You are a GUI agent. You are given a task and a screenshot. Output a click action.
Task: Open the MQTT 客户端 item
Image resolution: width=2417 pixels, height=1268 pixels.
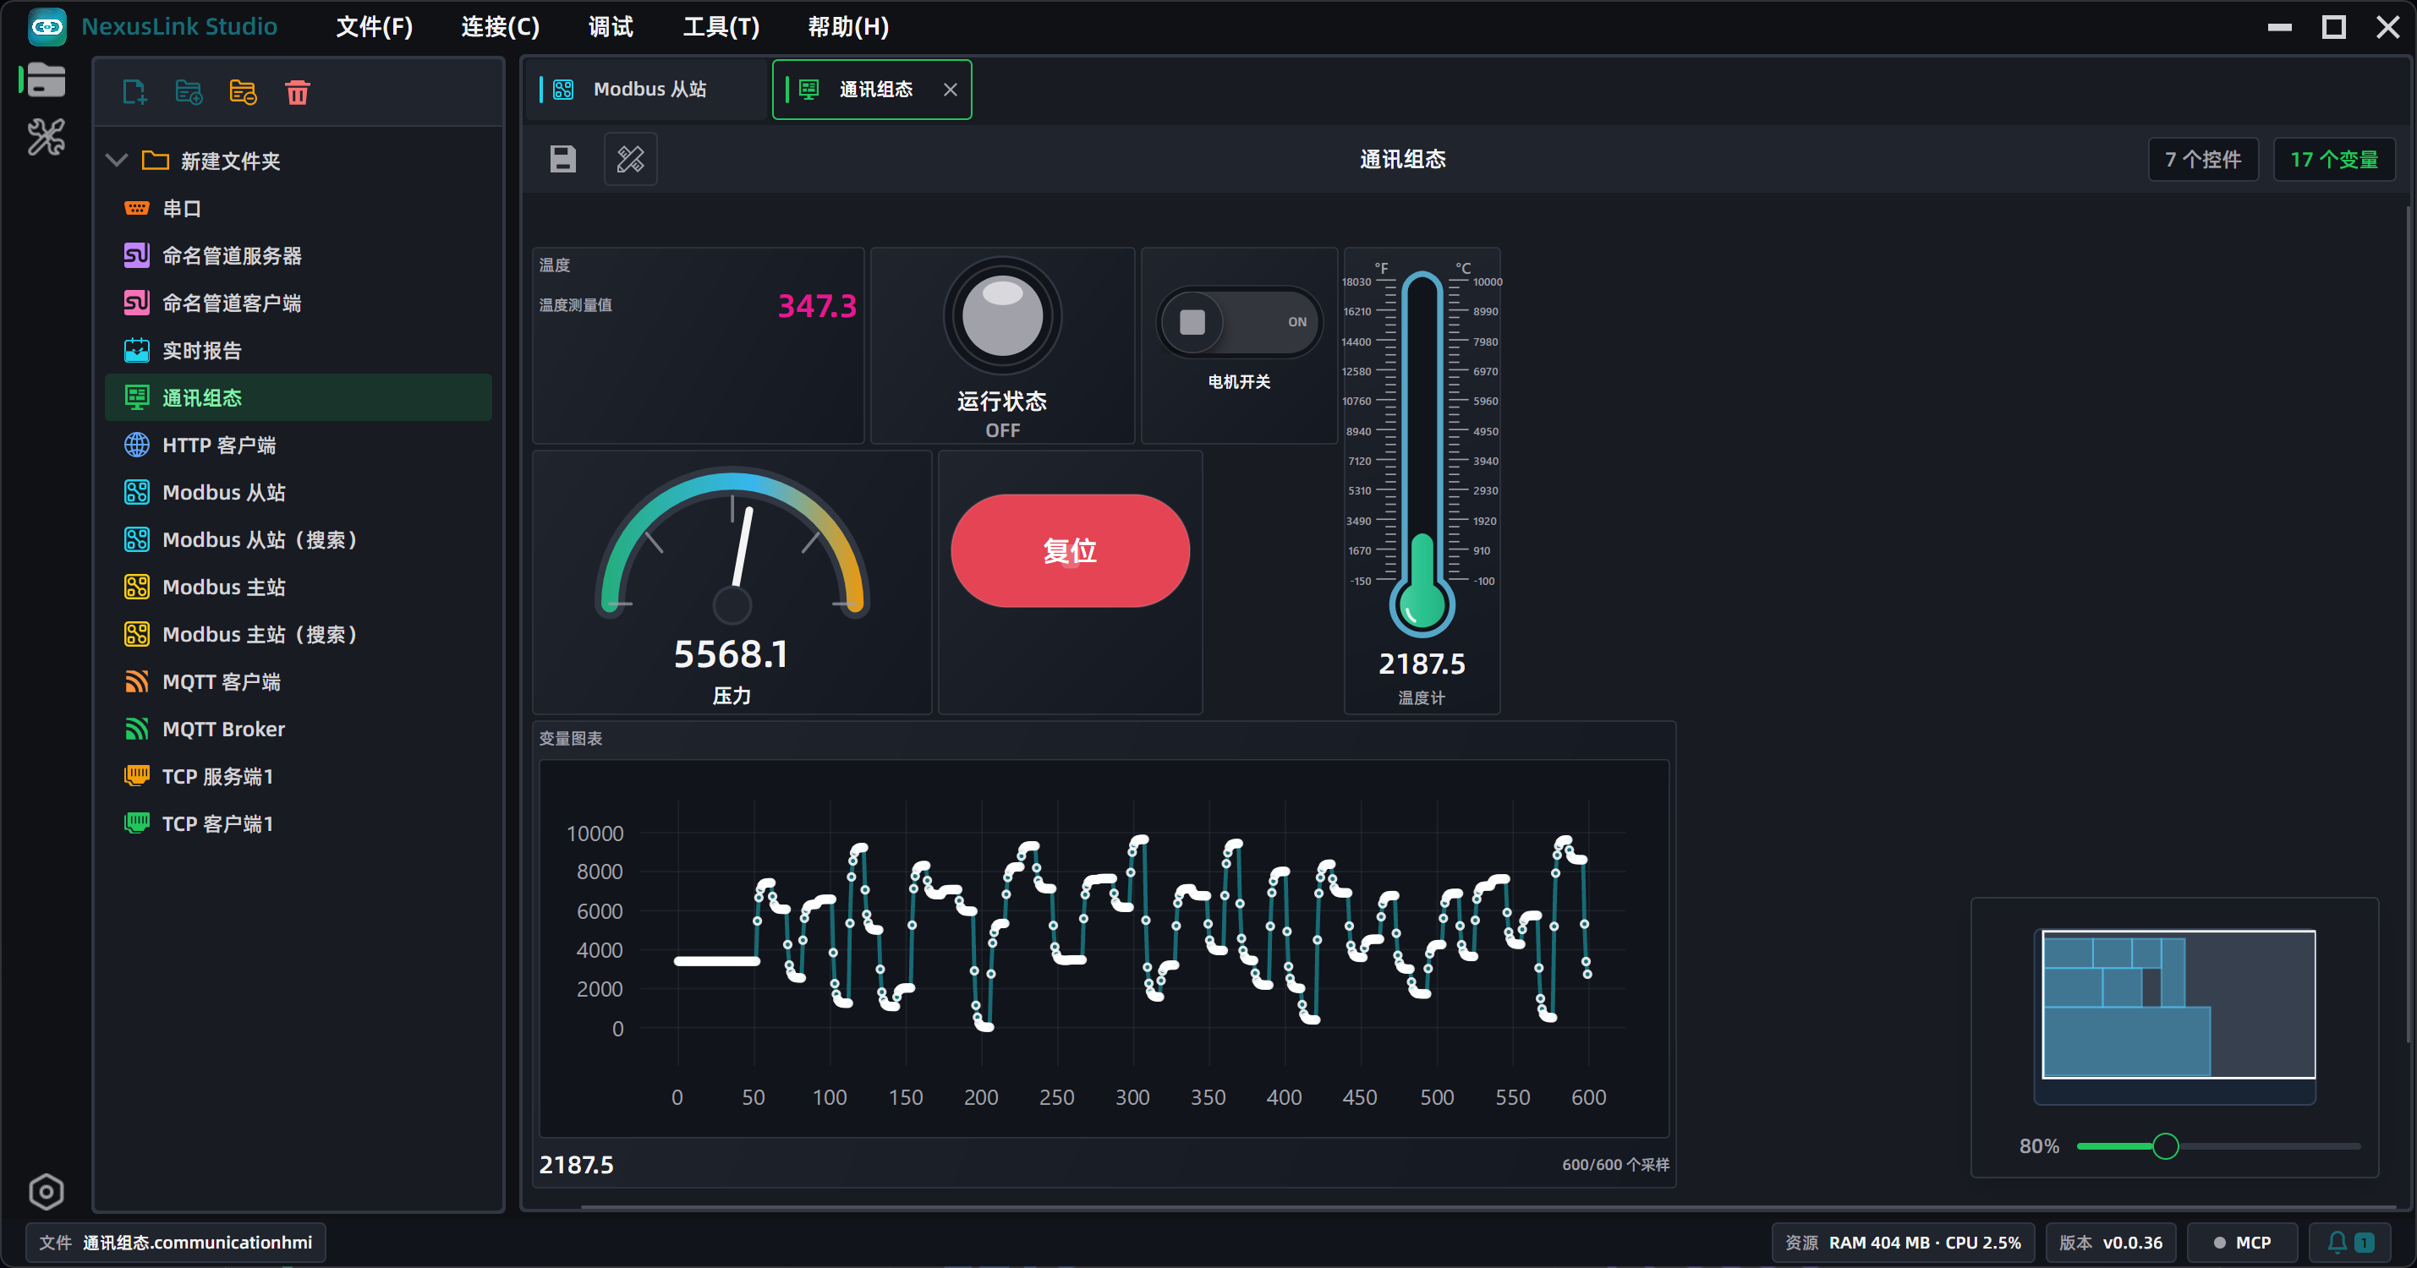pyautogui.click(x=299, y=682)
